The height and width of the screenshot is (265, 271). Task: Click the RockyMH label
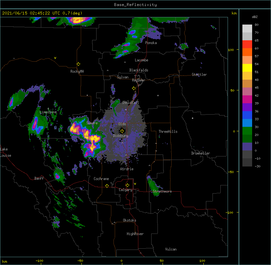point(77,71)
